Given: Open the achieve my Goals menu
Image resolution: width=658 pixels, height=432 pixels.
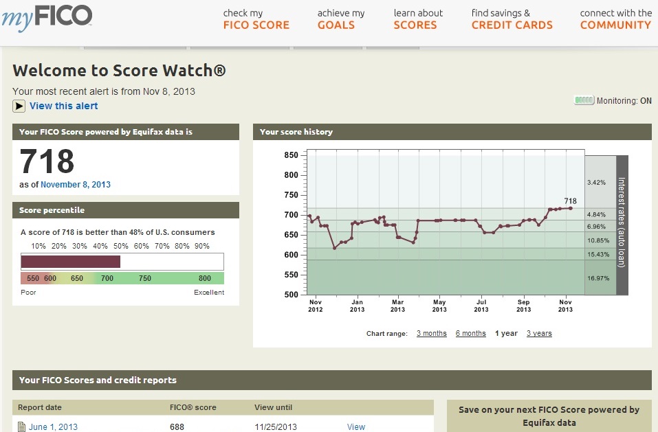Looking at the screenshot, I should click(x=341, y=19).
